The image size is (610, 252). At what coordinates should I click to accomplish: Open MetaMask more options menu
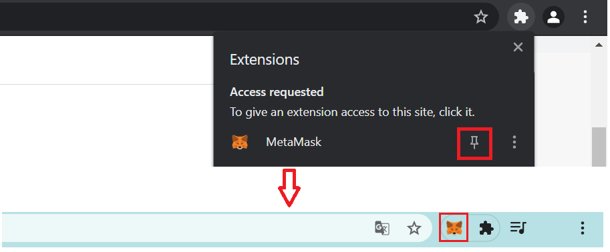pos(514,142)
